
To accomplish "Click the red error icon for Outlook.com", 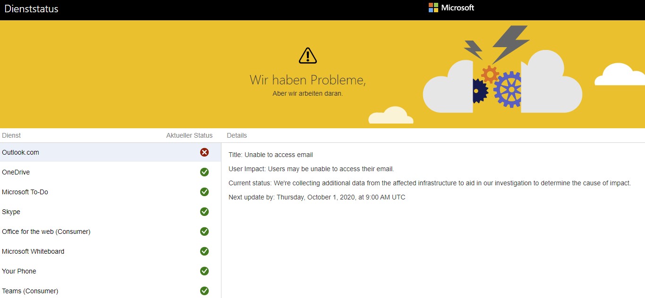I will tap(204, 152).
